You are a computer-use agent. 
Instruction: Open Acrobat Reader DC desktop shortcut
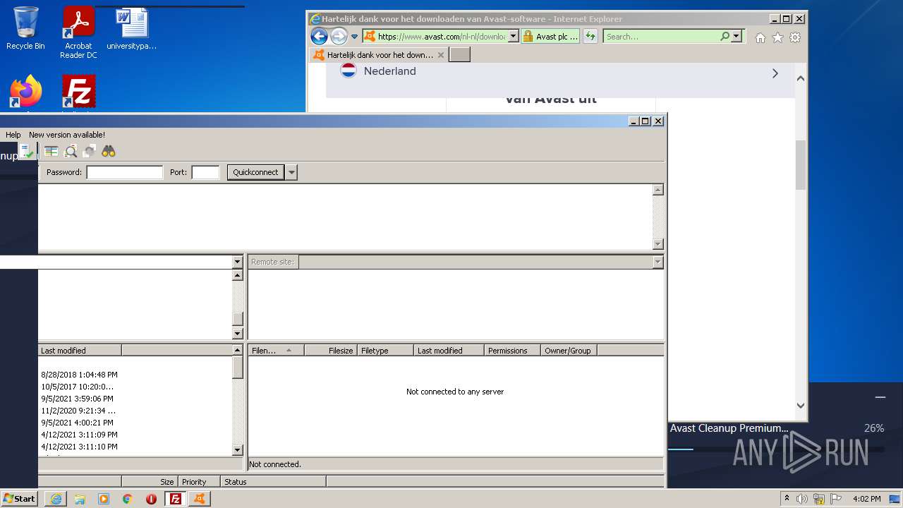coord(78,32)
